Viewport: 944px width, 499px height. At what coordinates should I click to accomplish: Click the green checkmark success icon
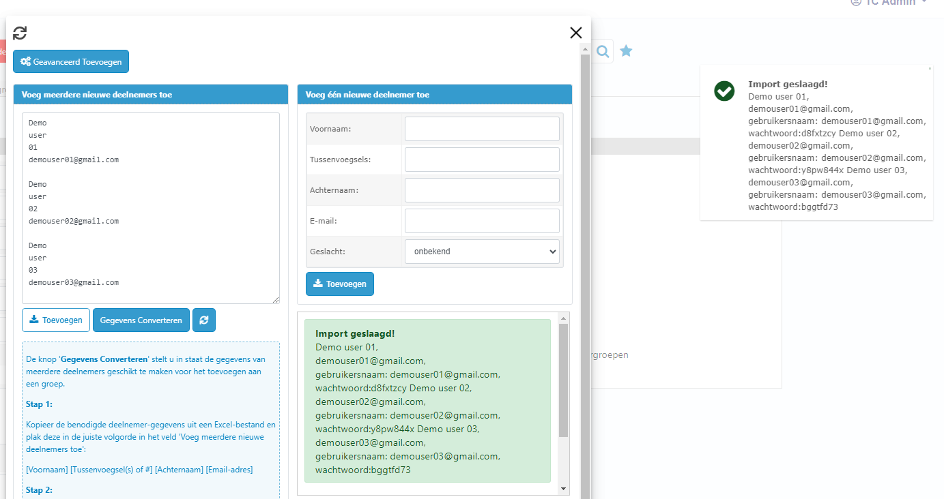[724, 91]
